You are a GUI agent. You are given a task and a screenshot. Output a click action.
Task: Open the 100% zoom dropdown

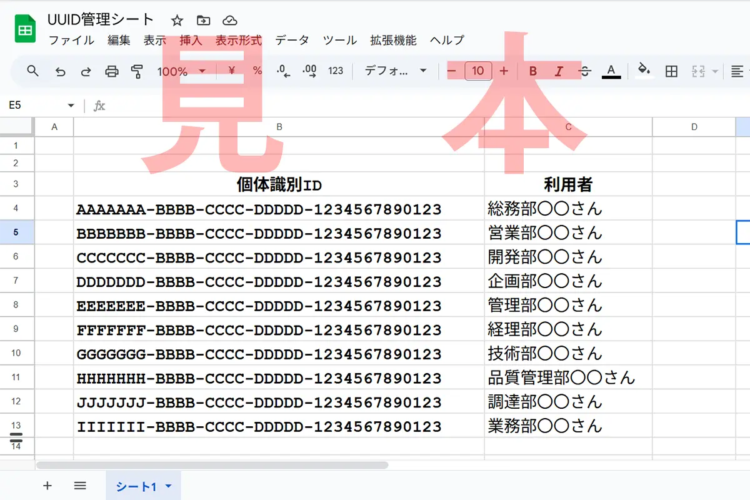(181, 71)
